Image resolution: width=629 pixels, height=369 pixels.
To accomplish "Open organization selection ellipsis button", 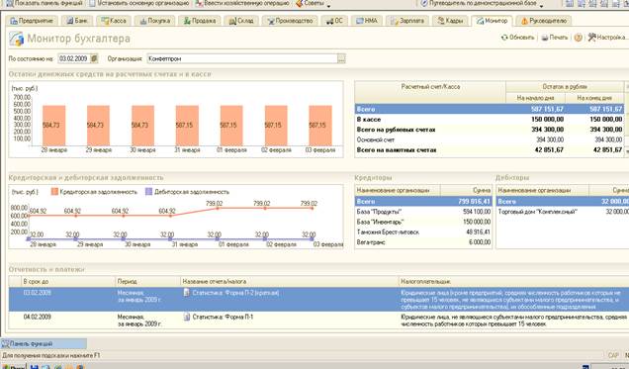I will [341, 58].
